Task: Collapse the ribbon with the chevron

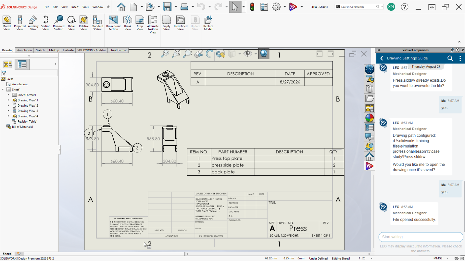Action: (x=459, y=42)
